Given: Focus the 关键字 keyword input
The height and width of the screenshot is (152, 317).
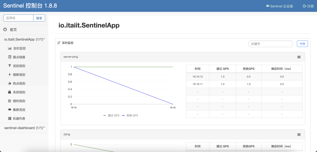Looking at the screenshot, I should 270,44.
